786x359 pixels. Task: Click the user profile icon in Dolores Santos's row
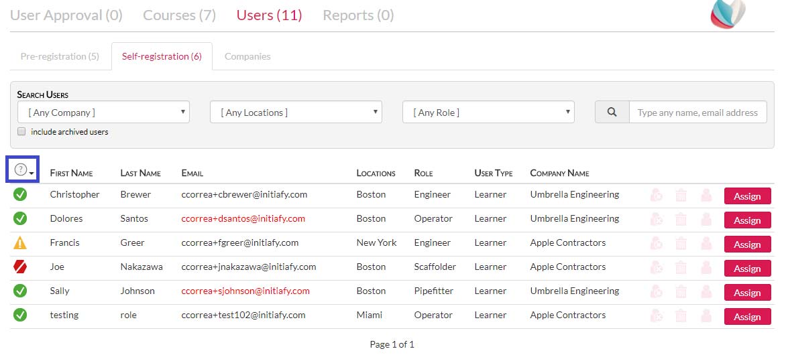click(706, 219)
